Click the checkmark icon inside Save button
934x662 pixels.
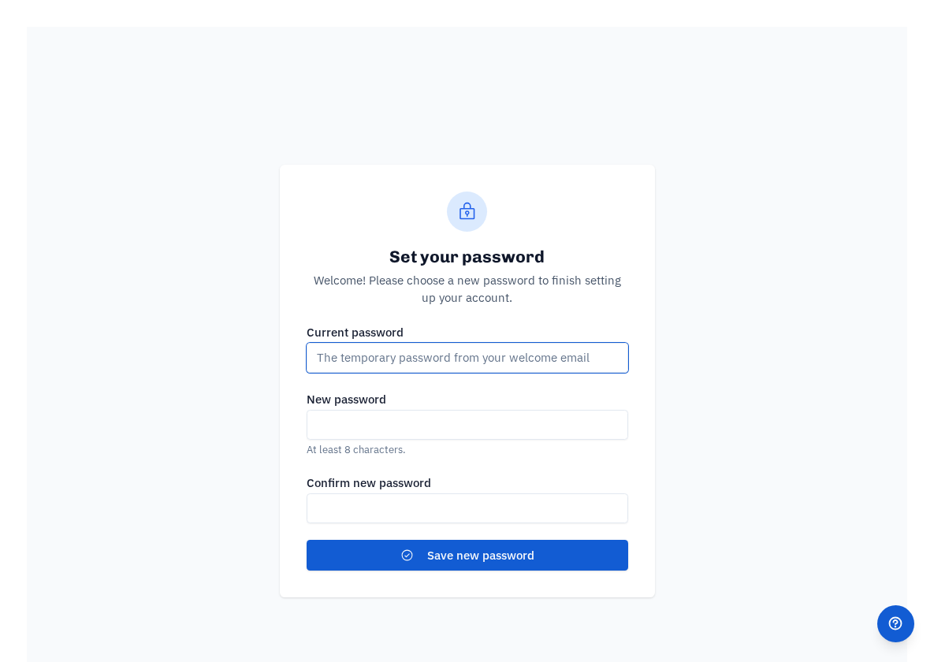coord(407,556)
